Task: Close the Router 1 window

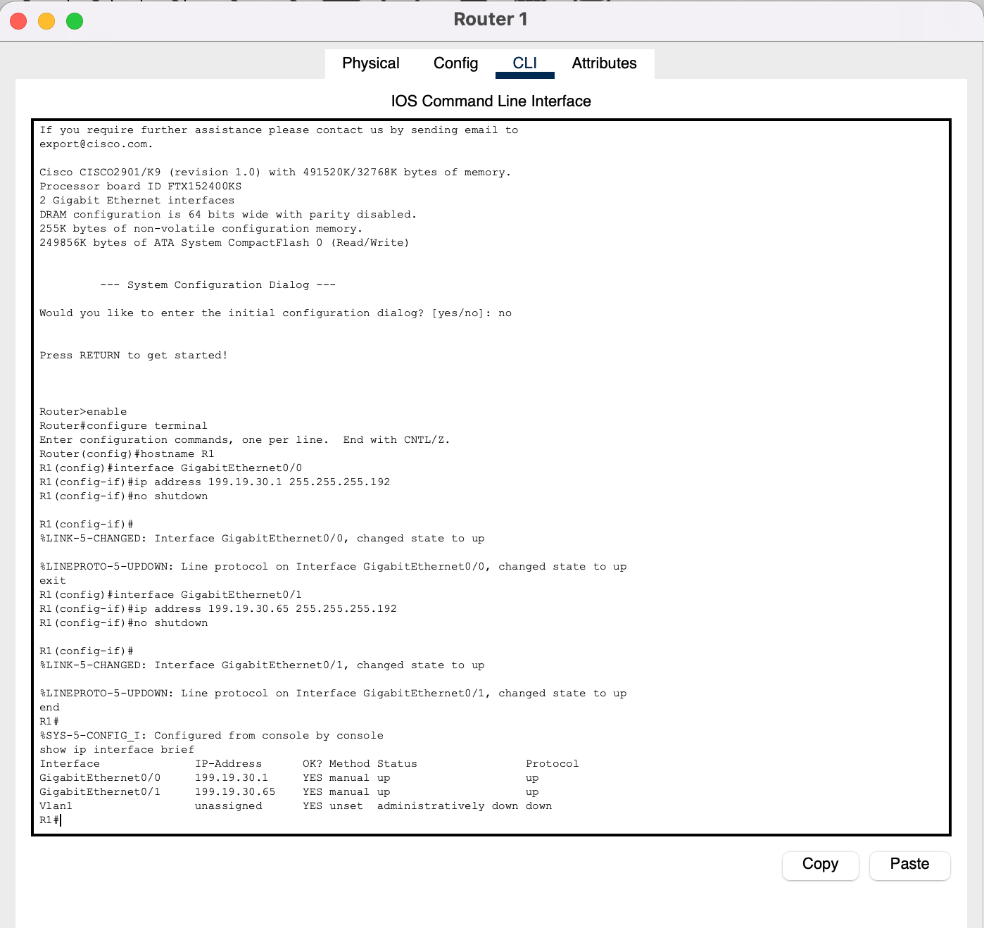Action: pyautogui.click(x=18, y=21)
